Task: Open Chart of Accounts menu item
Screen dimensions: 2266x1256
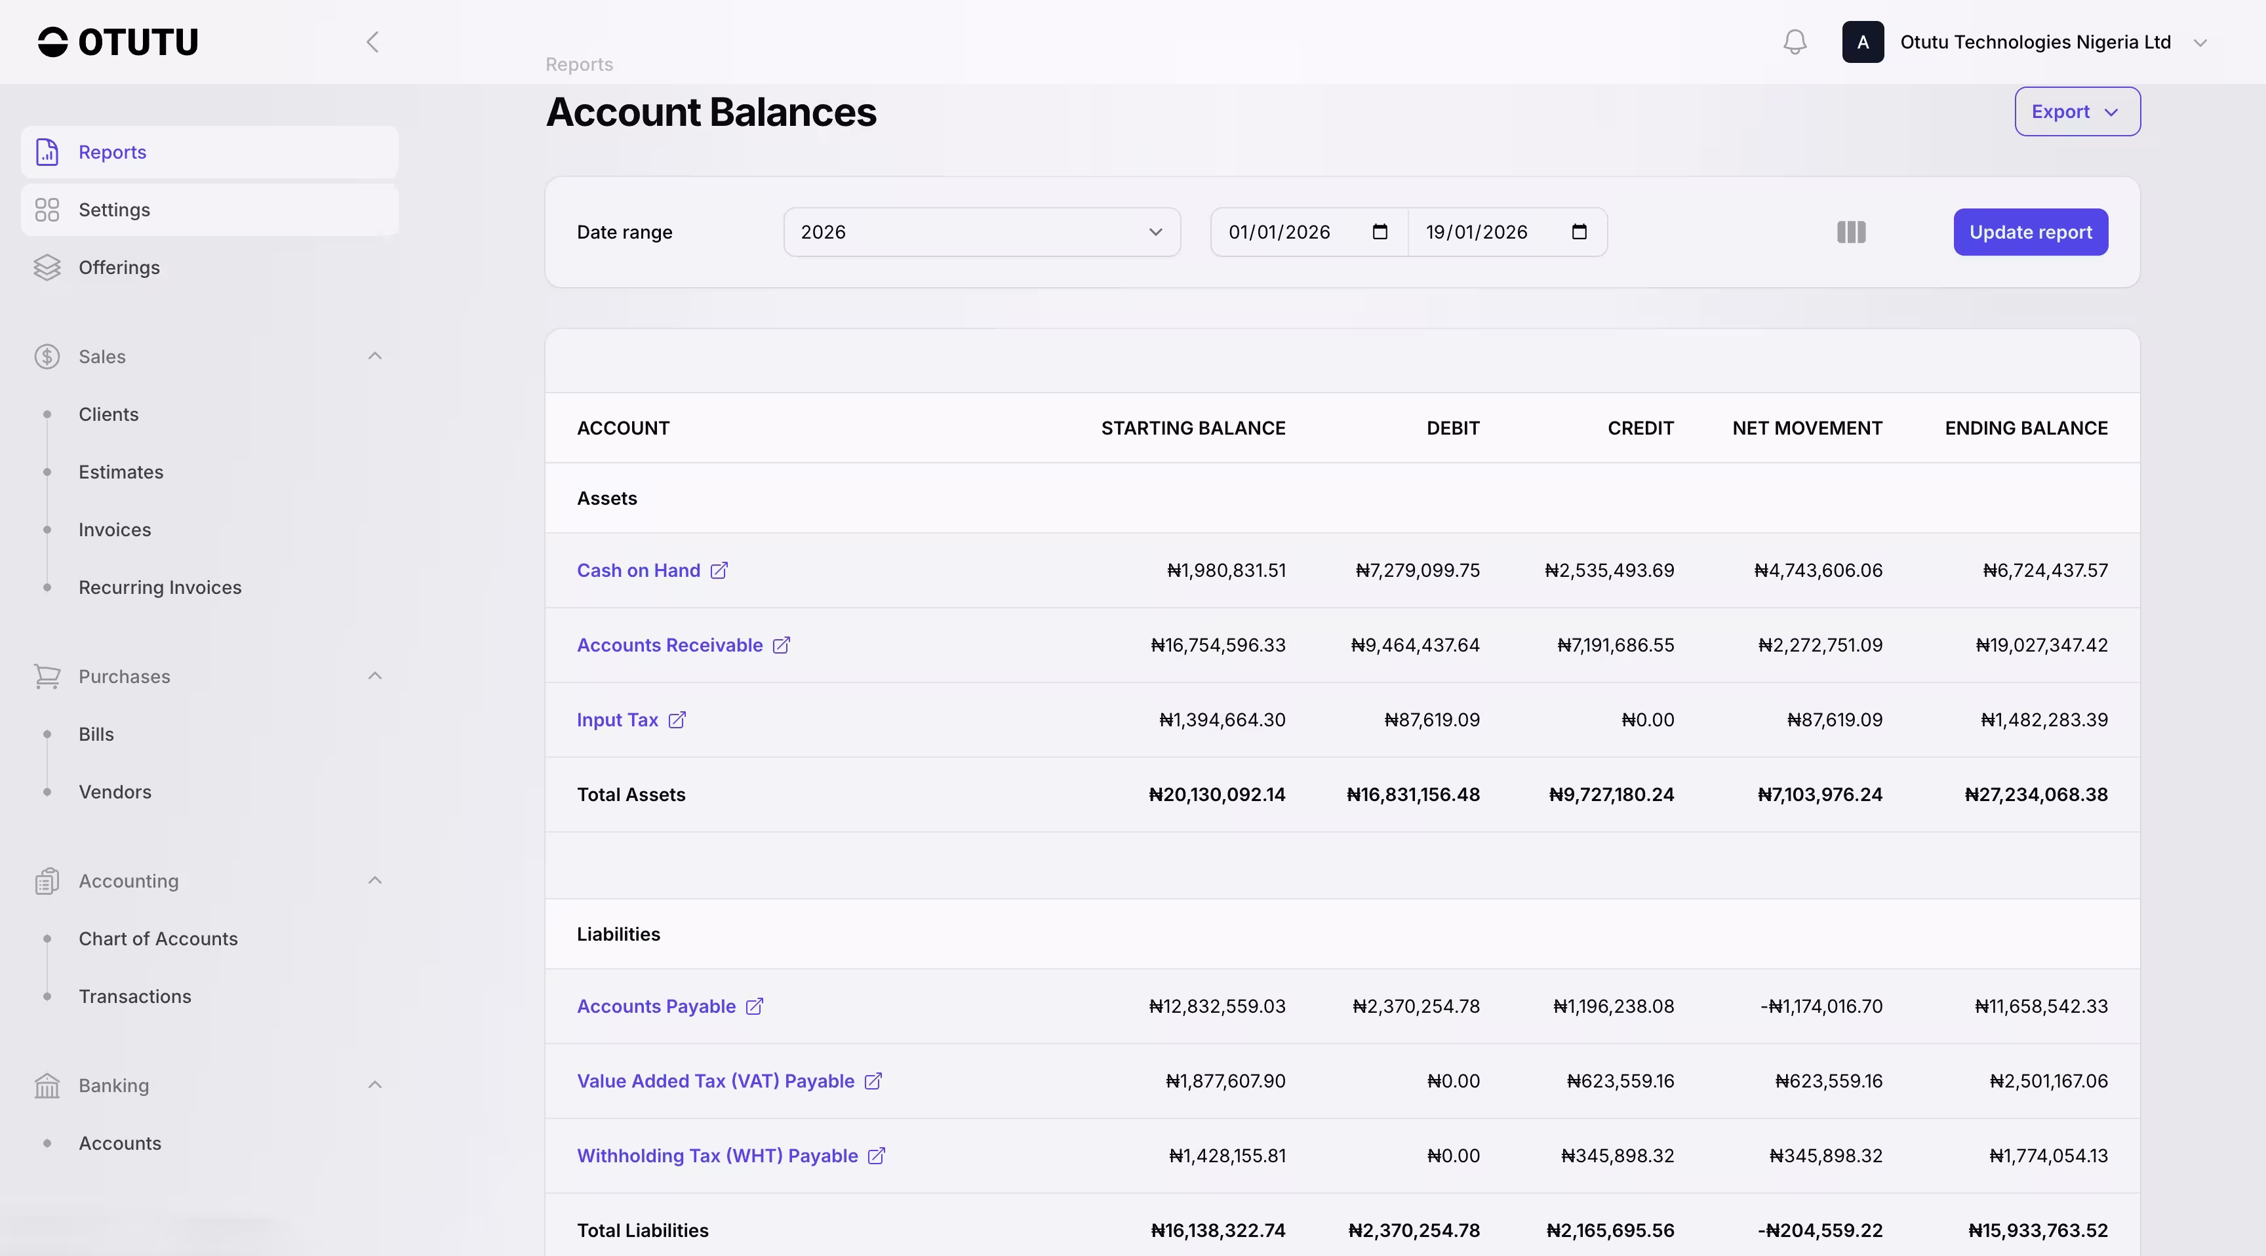Action: pos(157,939)
